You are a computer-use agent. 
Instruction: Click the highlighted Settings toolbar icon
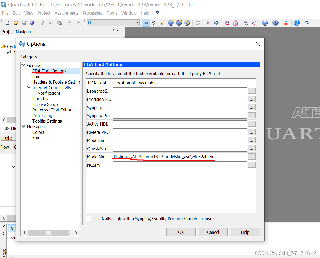(x=146, y=23)
